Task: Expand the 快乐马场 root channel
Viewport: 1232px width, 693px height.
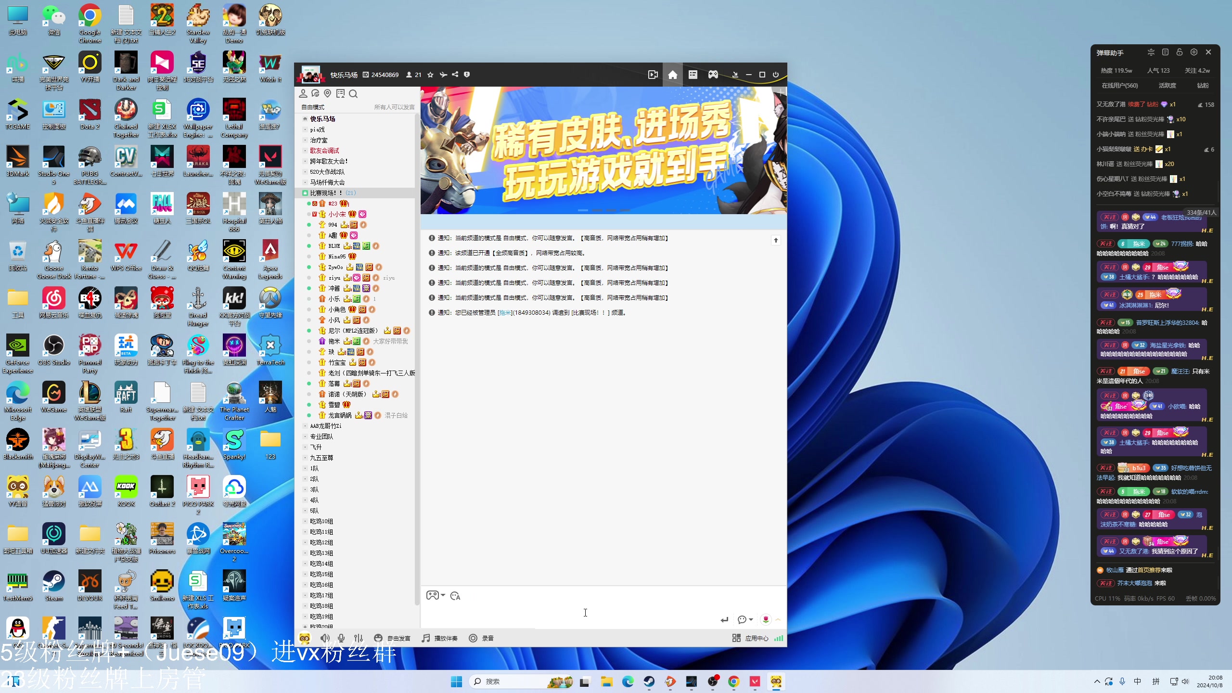Action: click(x=305, y=119)
